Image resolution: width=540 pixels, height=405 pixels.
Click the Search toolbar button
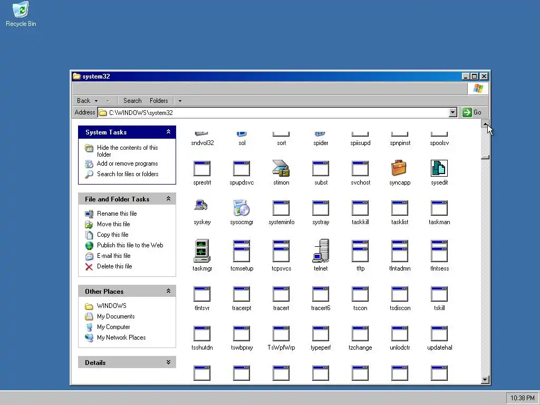point(132,101)
